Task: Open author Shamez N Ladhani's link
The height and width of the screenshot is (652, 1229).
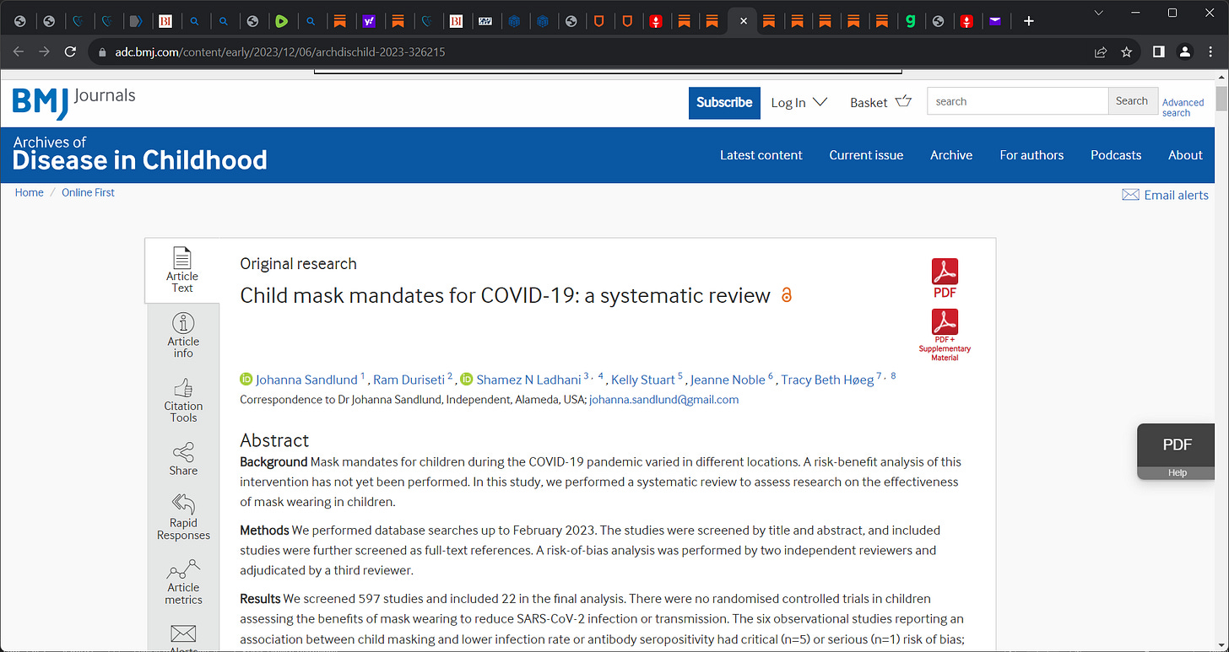Action: click(x=529, y=380)
